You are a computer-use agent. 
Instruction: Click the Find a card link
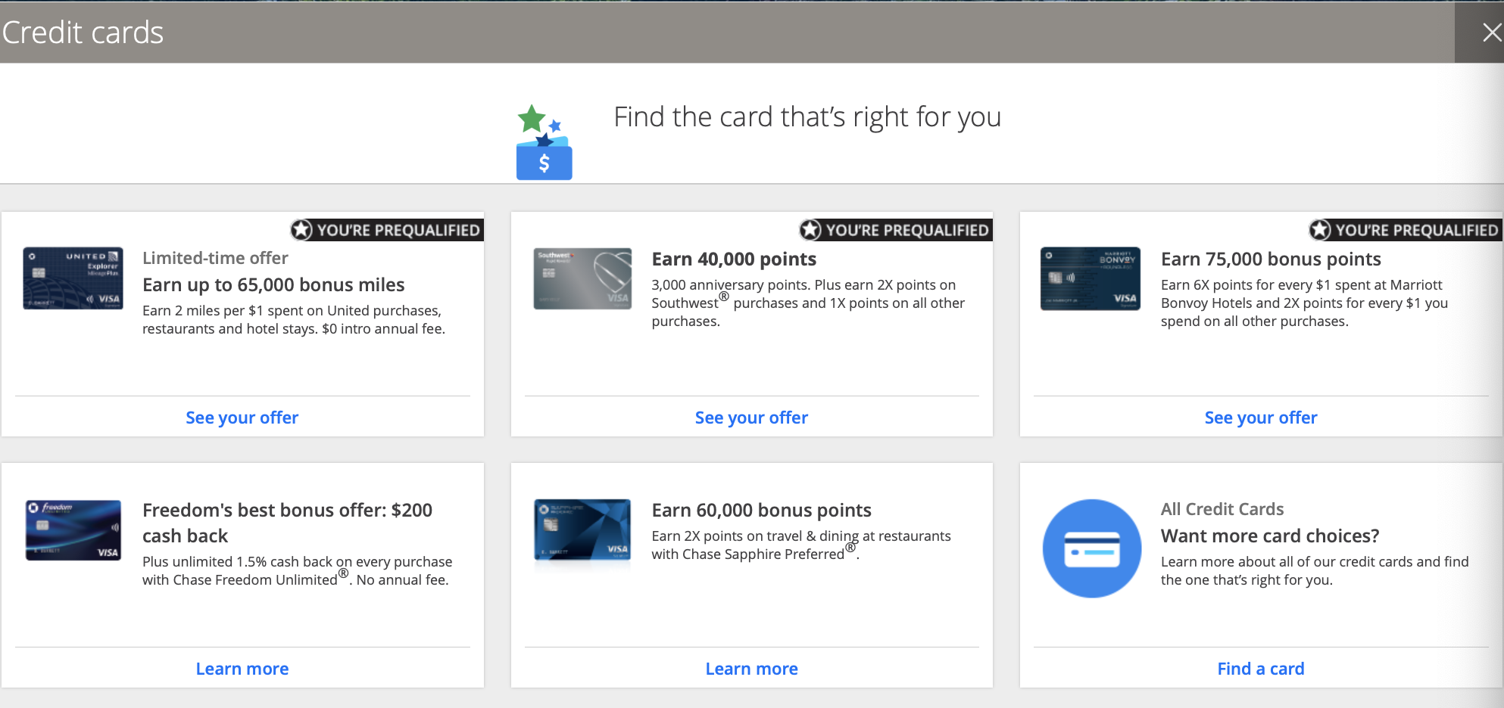point(1261,669)
